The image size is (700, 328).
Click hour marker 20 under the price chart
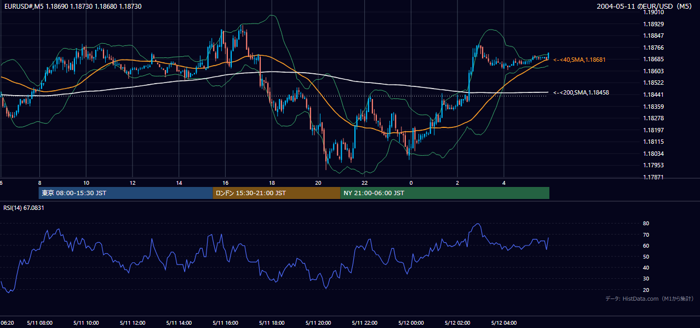click(x=318, y=183)
